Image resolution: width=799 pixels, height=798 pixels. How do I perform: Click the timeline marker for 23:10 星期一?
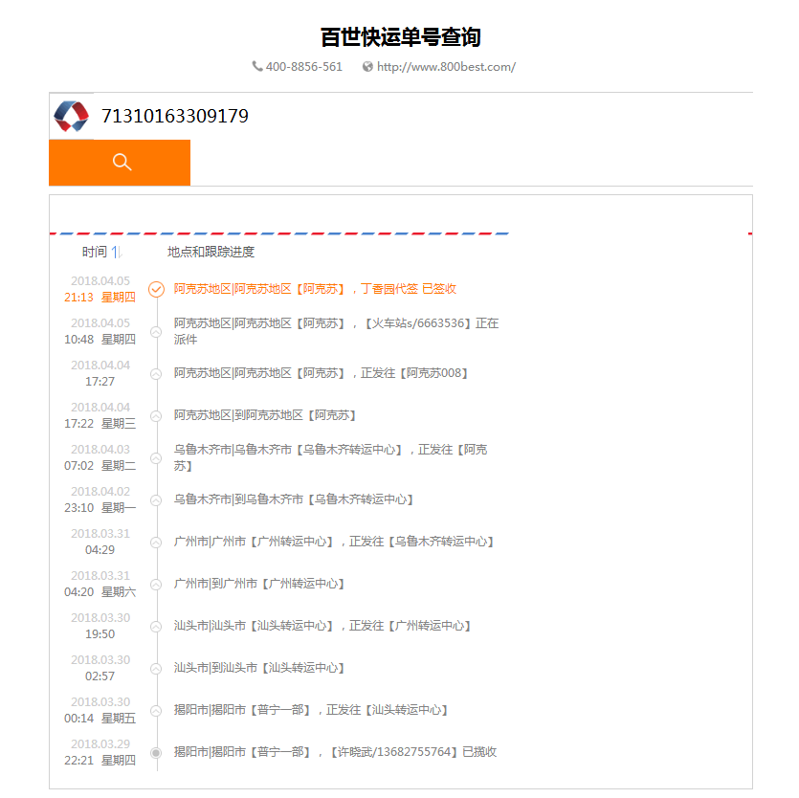click(156, 500)
